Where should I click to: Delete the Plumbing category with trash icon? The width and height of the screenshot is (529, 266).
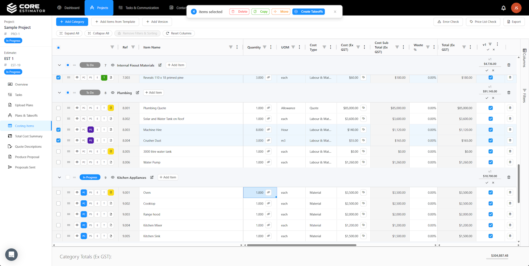coord(509,93)
